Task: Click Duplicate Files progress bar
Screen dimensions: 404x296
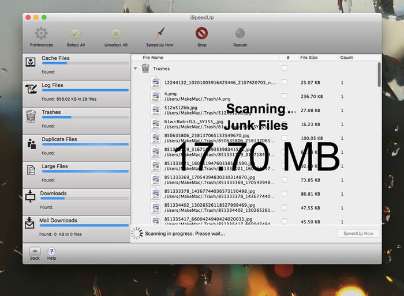Action: point(85,145)
